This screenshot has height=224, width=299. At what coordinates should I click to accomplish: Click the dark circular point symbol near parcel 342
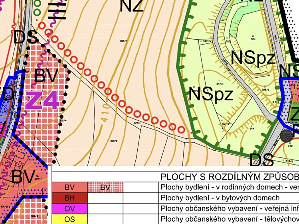coord(286,136)
